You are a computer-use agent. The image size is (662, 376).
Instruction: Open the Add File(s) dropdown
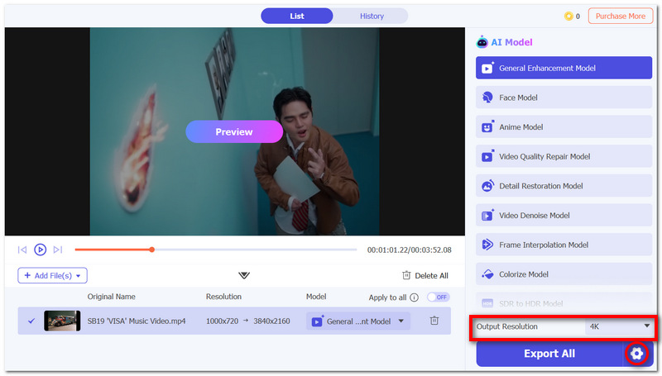[52, 275]
